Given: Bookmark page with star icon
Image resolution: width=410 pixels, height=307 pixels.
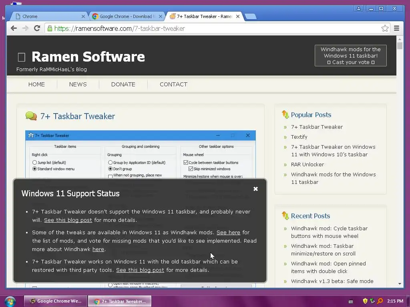Looking at the screenshot, I should coord(385,28).
